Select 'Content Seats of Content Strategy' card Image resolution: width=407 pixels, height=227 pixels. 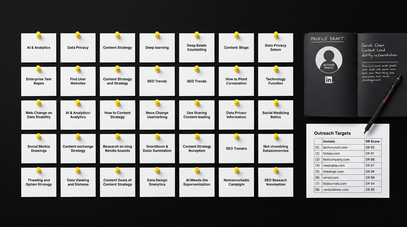[117, 182]
